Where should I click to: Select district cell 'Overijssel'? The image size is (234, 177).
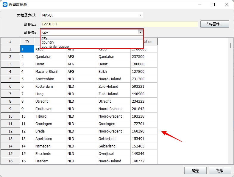point(114,154)
